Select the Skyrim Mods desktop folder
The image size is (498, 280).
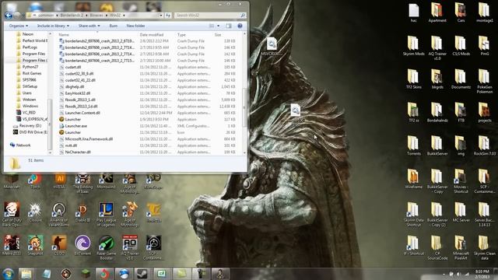pos(413,45)
